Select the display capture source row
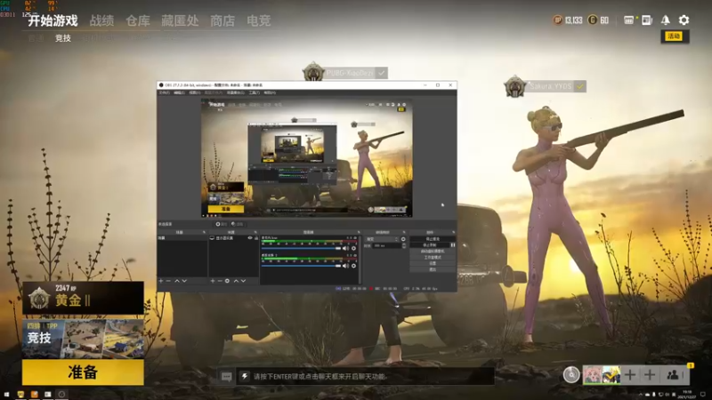Screen dimensions: 712x400 click(x=233, y=237)
